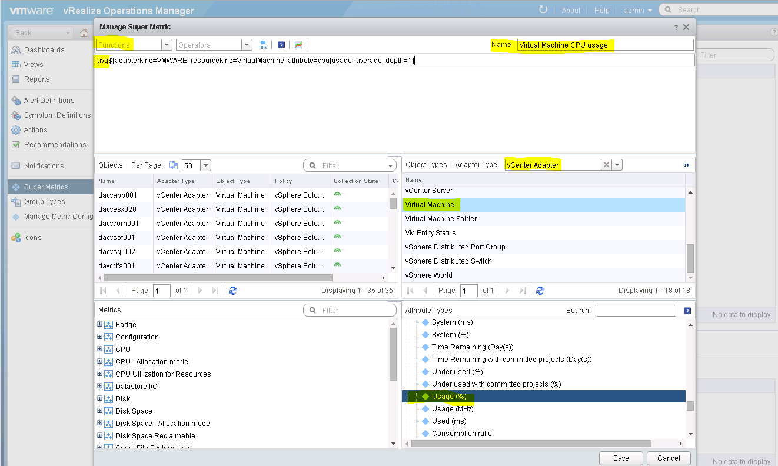Click the Per Page copy icon in Objects pane

[x=174, y=165]
